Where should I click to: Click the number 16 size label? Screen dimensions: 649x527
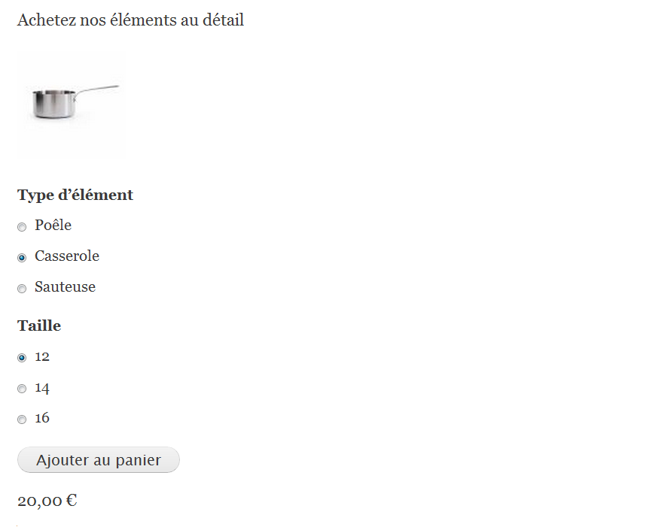coord(42,417)
